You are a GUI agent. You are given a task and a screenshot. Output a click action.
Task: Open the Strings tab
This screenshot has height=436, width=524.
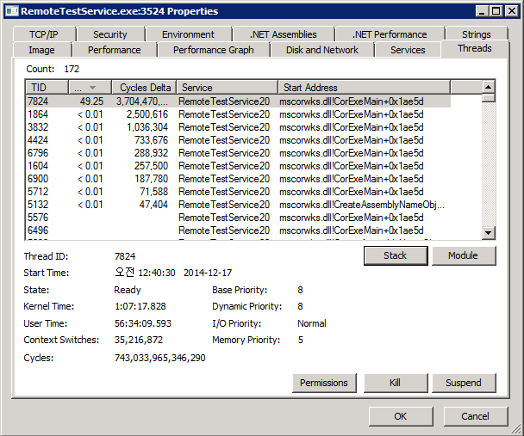[x=476, y=34]
